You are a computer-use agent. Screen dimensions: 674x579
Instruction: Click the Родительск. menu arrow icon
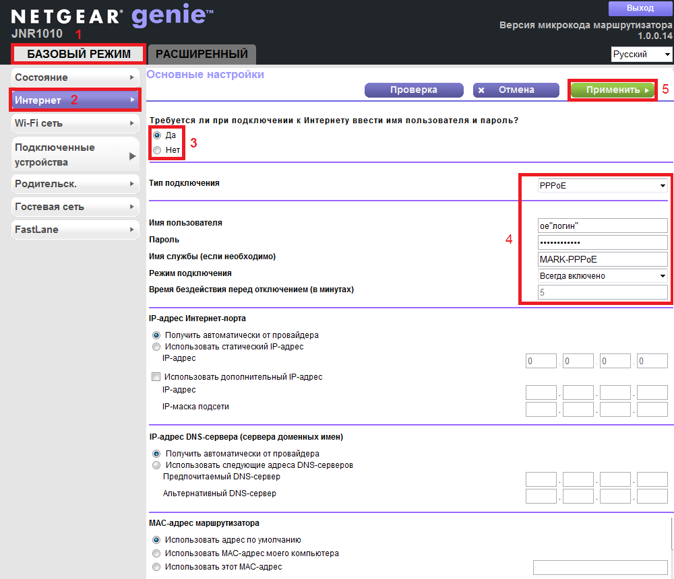point(132,184)
